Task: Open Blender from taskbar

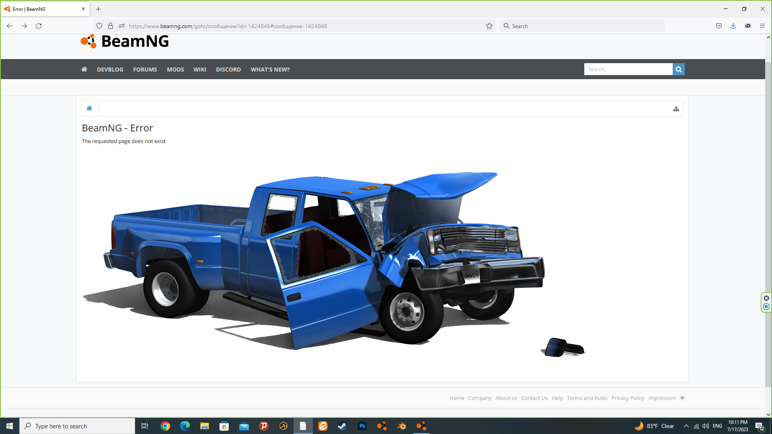Action: click(x=402, y=426)
